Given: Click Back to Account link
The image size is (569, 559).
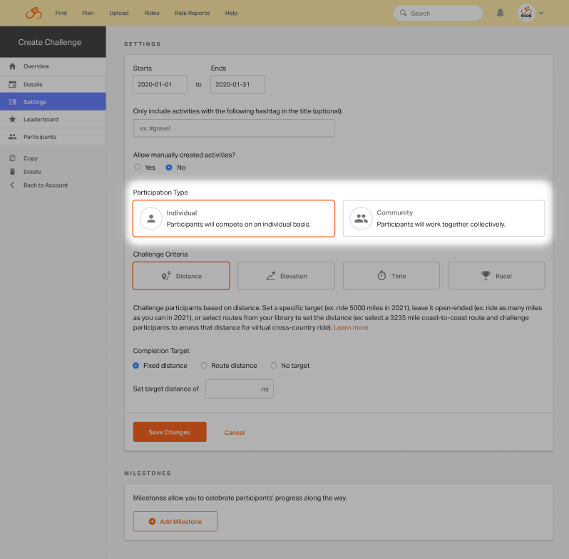Looking at the screenshot, I should click(x=46, y=185).
